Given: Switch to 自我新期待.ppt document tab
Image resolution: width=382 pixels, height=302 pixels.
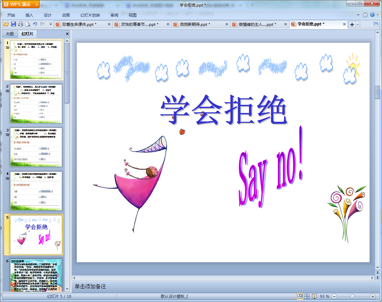Looking at the screenshot, I should point(195,24).
